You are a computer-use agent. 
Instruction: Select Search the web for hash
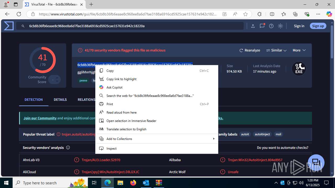157,96
